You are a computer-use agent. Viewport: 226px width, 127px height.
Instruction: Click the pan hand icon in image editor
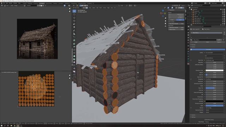point(70,11)
